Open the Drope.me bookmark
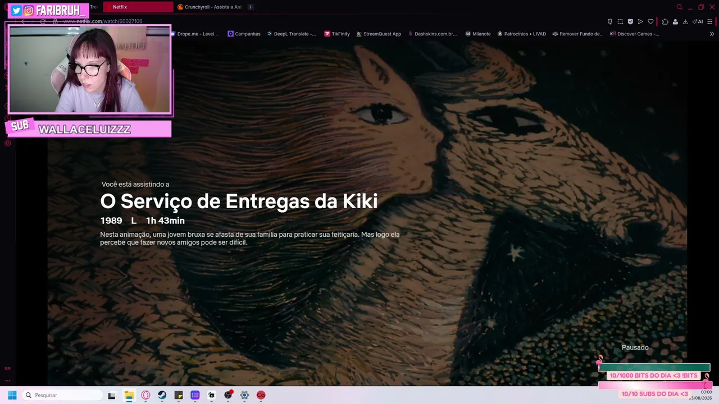 coord(194,34)
